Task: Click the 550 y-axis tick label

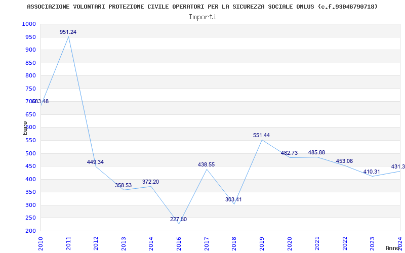Action: tap(30, 141)
